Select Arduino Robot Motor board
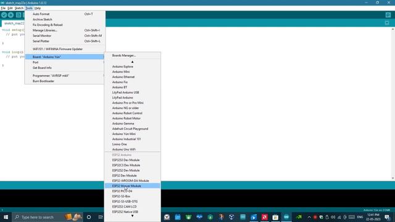395x222 pixels. [x=133, y=118]
